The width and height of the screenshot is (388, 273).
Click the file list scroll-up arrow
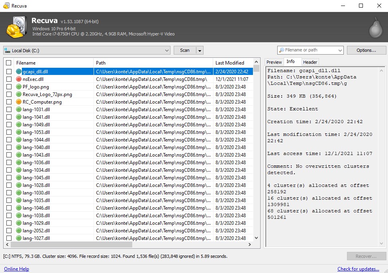(257, 62)
